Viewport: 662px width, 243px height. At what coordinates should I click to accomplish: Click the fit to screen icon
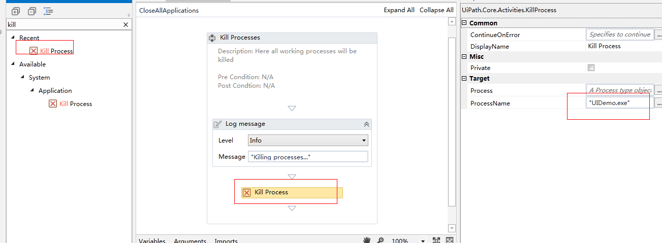(436, 240)
